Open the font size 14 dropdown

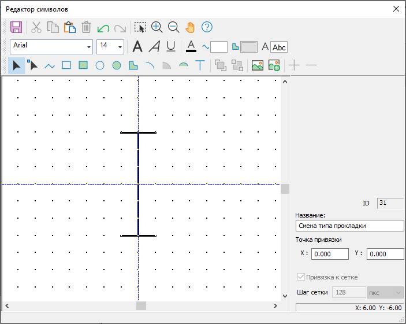[x=120, y=47]
